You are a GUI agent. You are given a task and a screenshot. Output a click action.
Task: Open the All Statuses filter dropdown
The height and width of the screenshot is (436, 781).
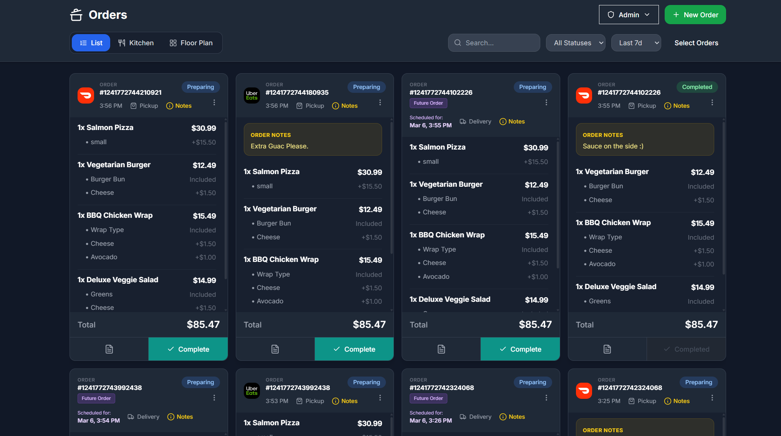[x=576, y=43]
